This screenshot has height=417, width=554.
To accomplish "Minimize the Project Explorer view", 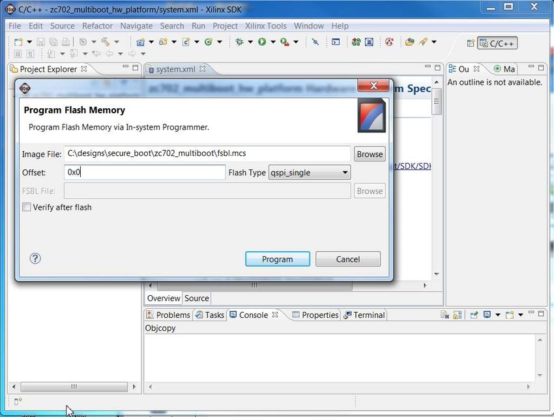I will [x=125, y=66].
